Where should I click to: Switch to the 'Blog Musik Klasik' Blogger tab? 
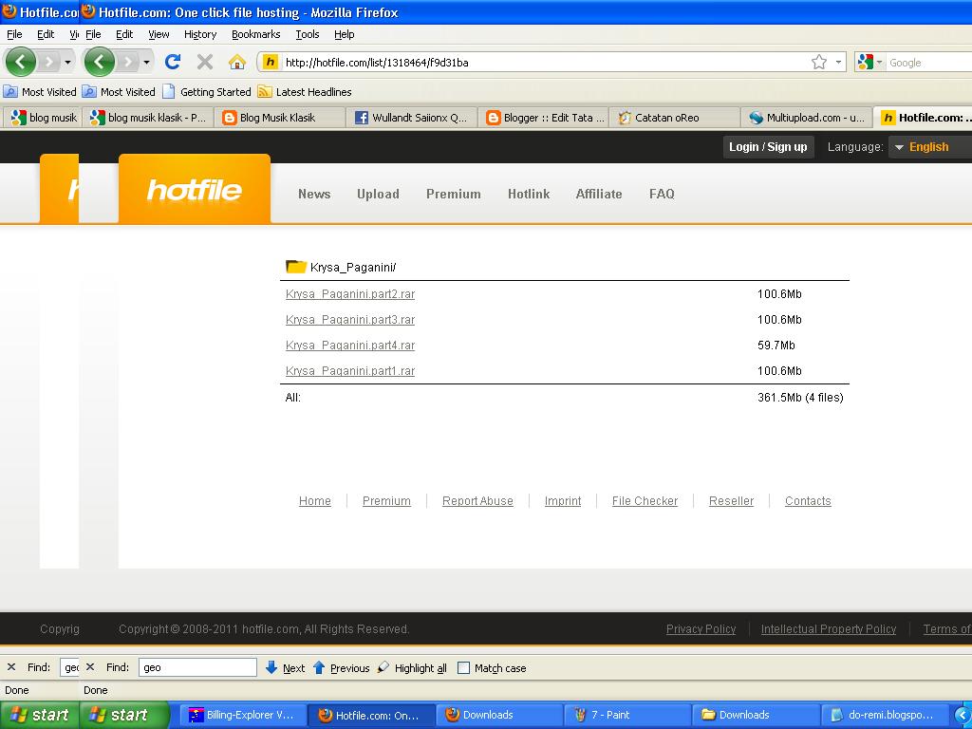(x=280, y=118)
